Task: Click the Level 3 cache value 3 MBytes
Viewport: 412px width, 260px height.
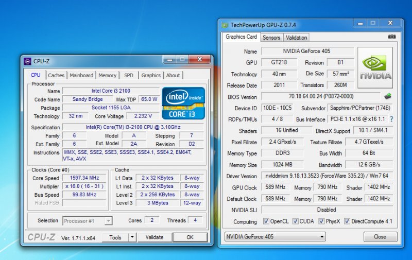Action: pos(158,203)
